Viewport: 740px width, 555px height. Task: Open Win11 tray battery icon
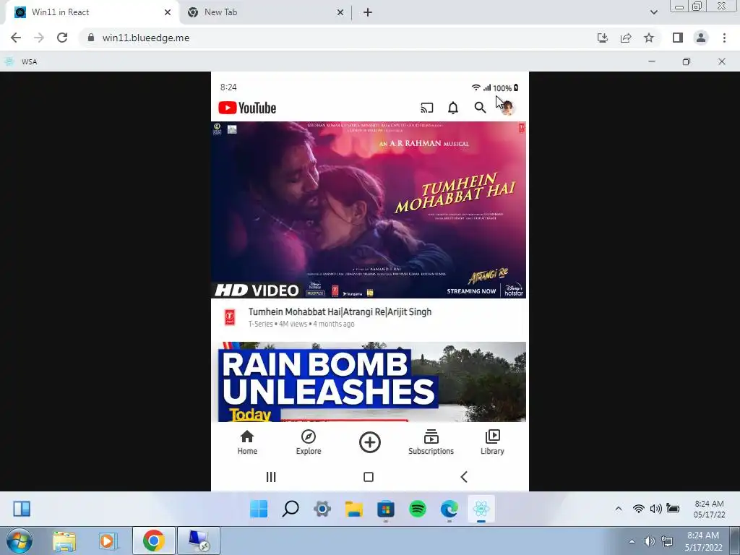pyautogui.click(x=673, y=509)
